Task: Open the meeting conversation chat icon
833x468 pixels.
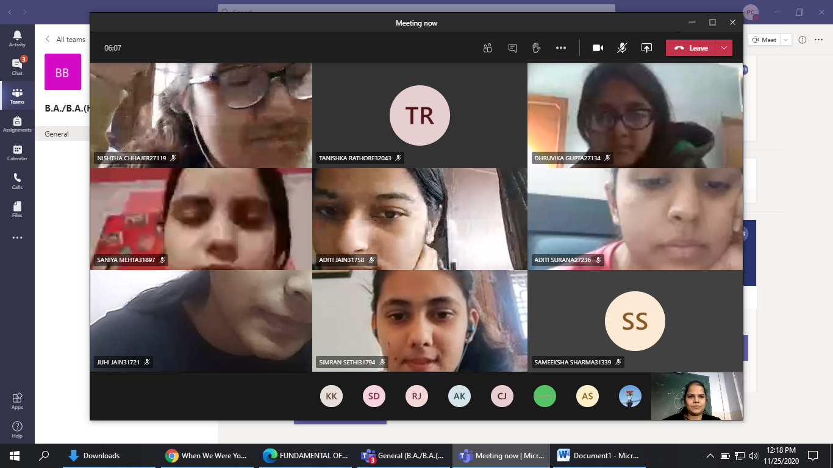Action: pyautogui.click(x=512, y=48)
